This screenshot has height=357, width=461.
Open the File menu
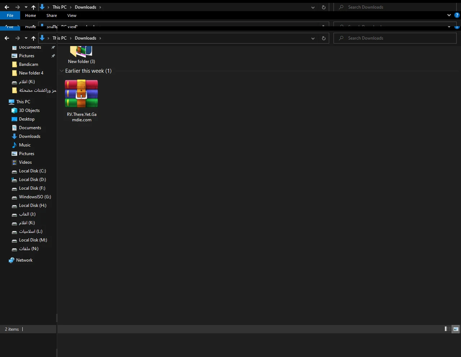(x=10, y=15)
